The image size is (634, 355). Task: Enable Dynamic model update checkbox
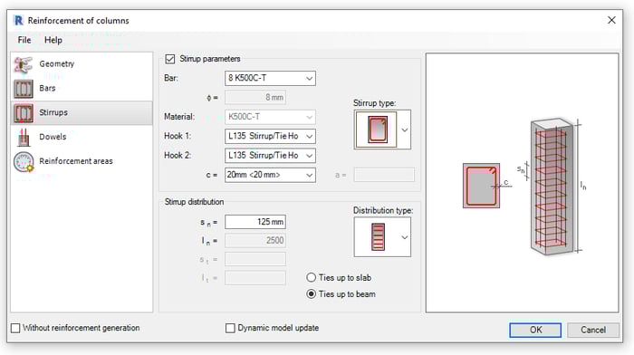230,328
